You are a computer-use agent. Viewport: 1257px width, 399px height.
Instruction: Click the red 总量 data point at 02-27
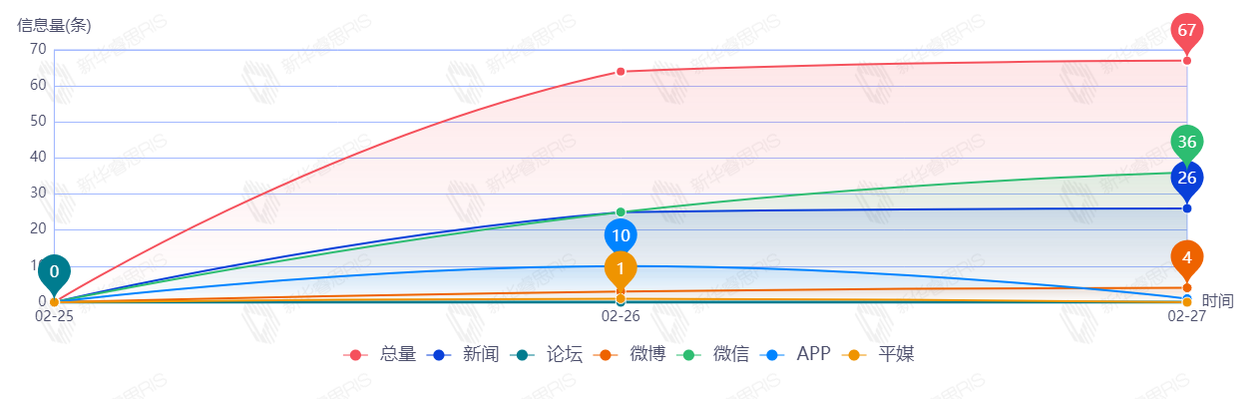click(x=1186, y=61)
